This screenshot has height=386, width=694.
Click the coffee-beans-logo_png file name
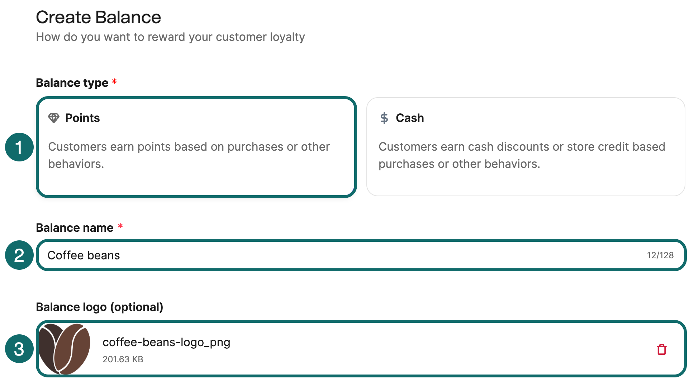click(166, 342)
